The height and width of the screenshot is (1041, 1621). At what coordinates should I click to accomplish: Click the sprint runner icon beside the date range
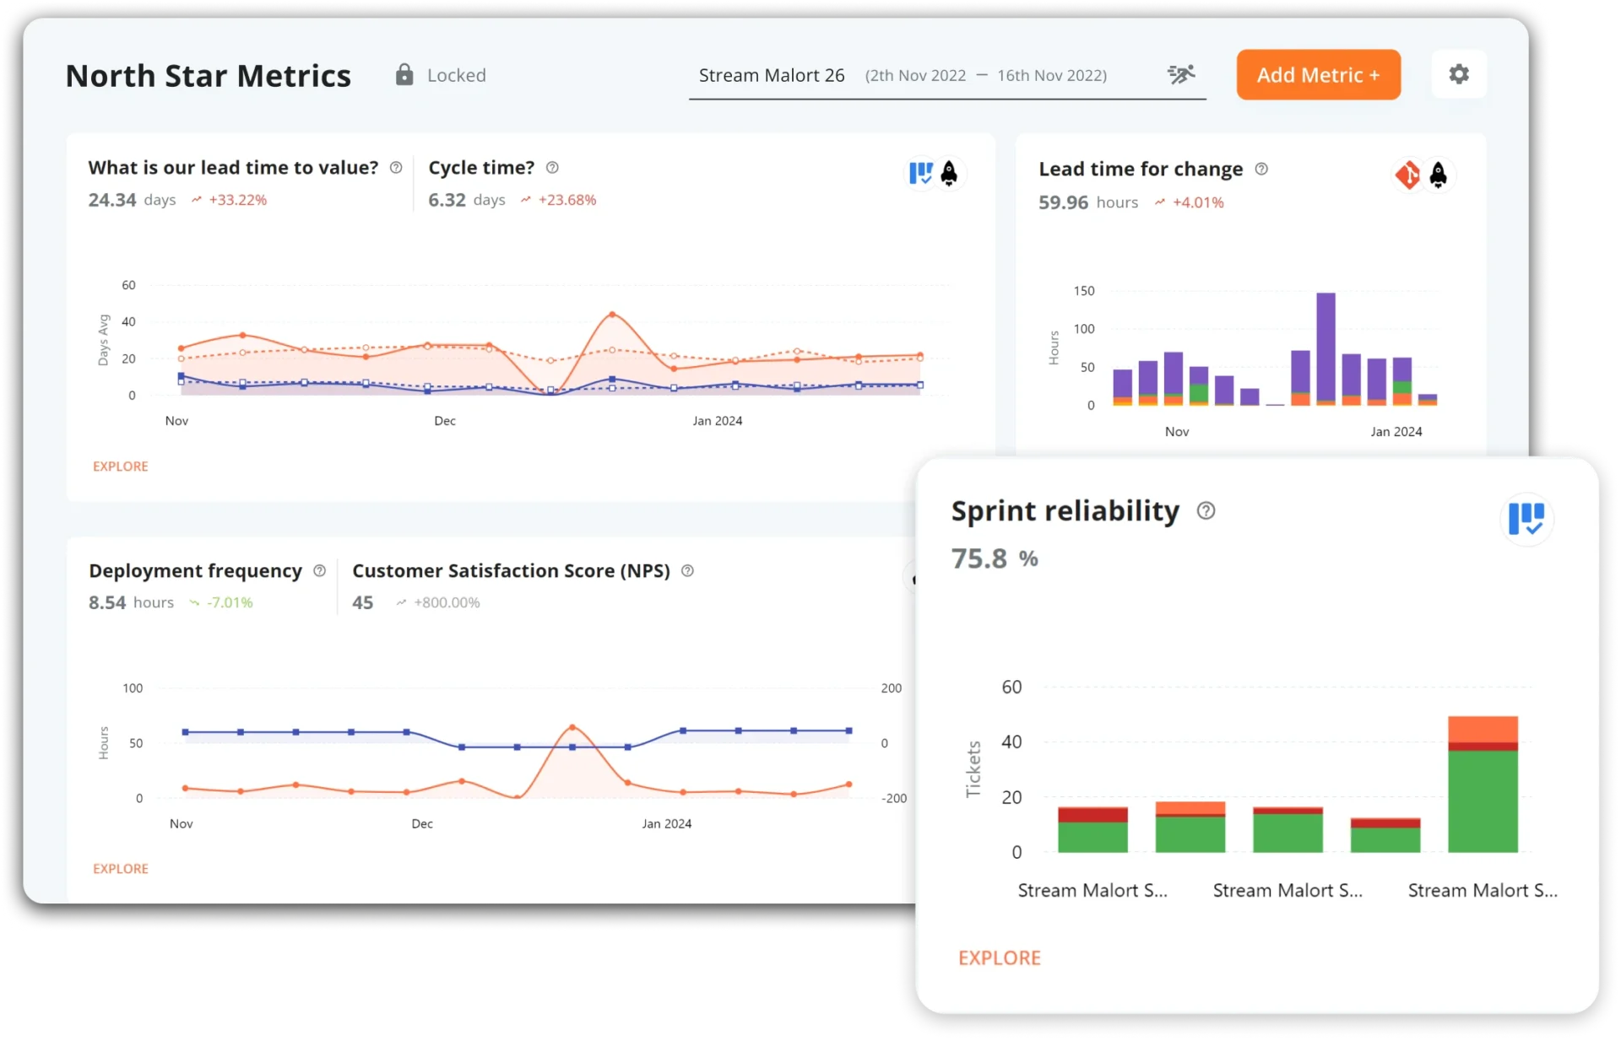tap(1180, 74)
